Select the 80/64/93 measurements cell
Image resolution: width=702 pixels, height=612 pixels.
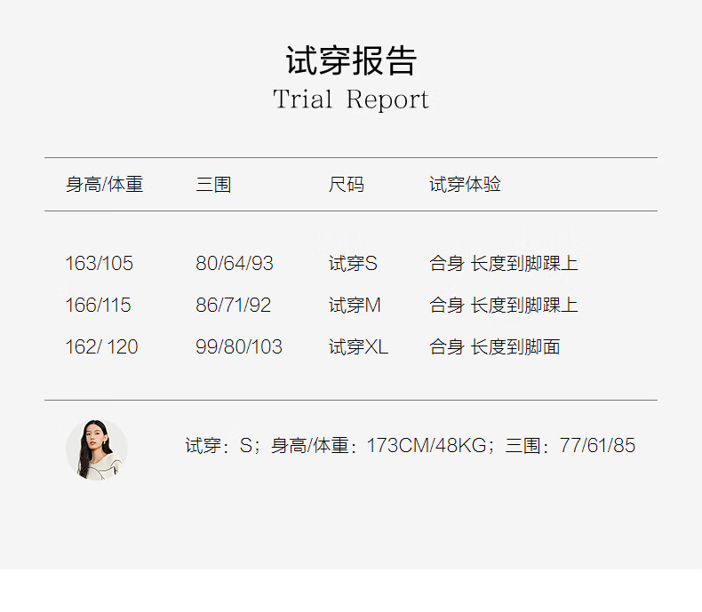(x=235, y=263)
